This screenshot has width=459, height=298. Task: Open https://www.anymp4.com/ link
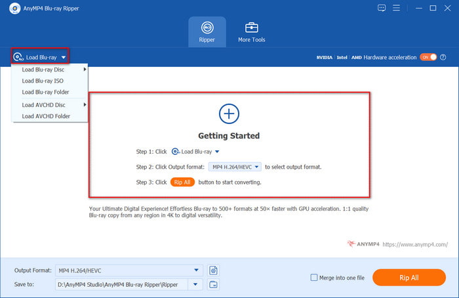(x=415, y=244)
